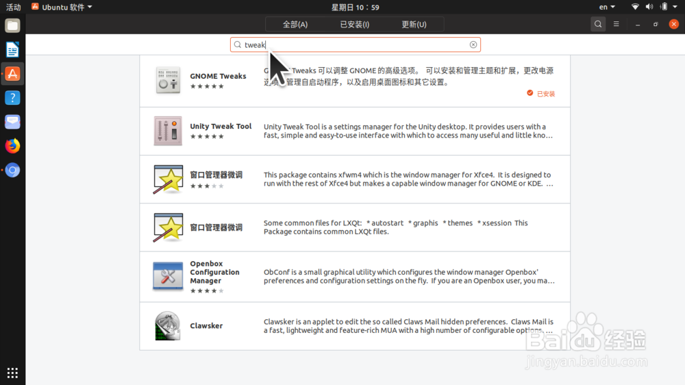Click the magnifier icon inside search box
The height and width of the screenshot is (385, 685).
pyautogui.click(x=238, y=45)
